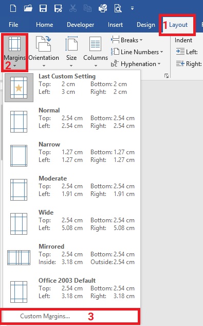Open the Orientation dropdown
The width and height of the screenshot is (203, 326).
click(x=44, y=52)
